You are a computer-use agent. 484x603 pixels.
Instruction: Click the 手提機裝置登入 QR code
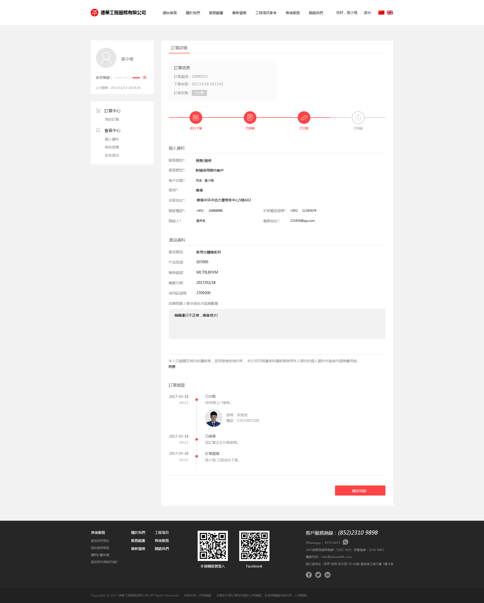tap(212, 545)
